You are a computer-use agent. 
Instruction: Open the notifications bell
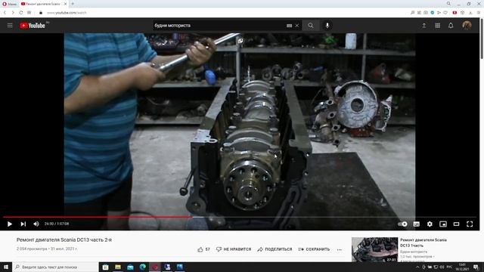[x=451, y=26]
